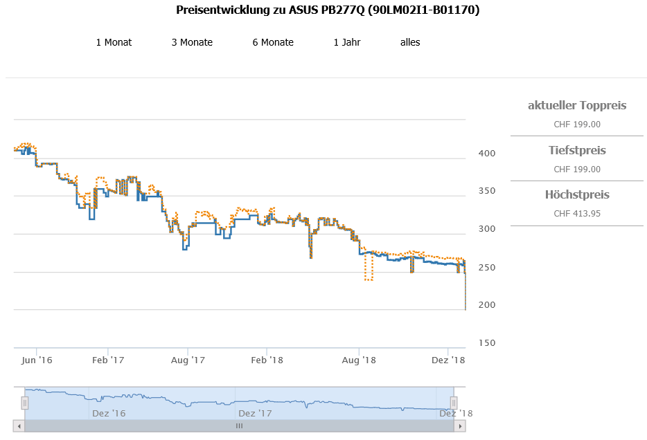Viewport: 647px width, 440px height.
Task: Click the Dez '16 navigator label
Action: point(109,413)
